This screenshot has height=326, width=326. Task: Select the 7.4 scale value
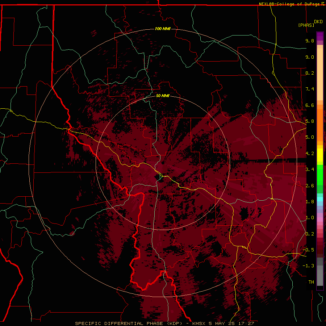click(x=310, y=89)
